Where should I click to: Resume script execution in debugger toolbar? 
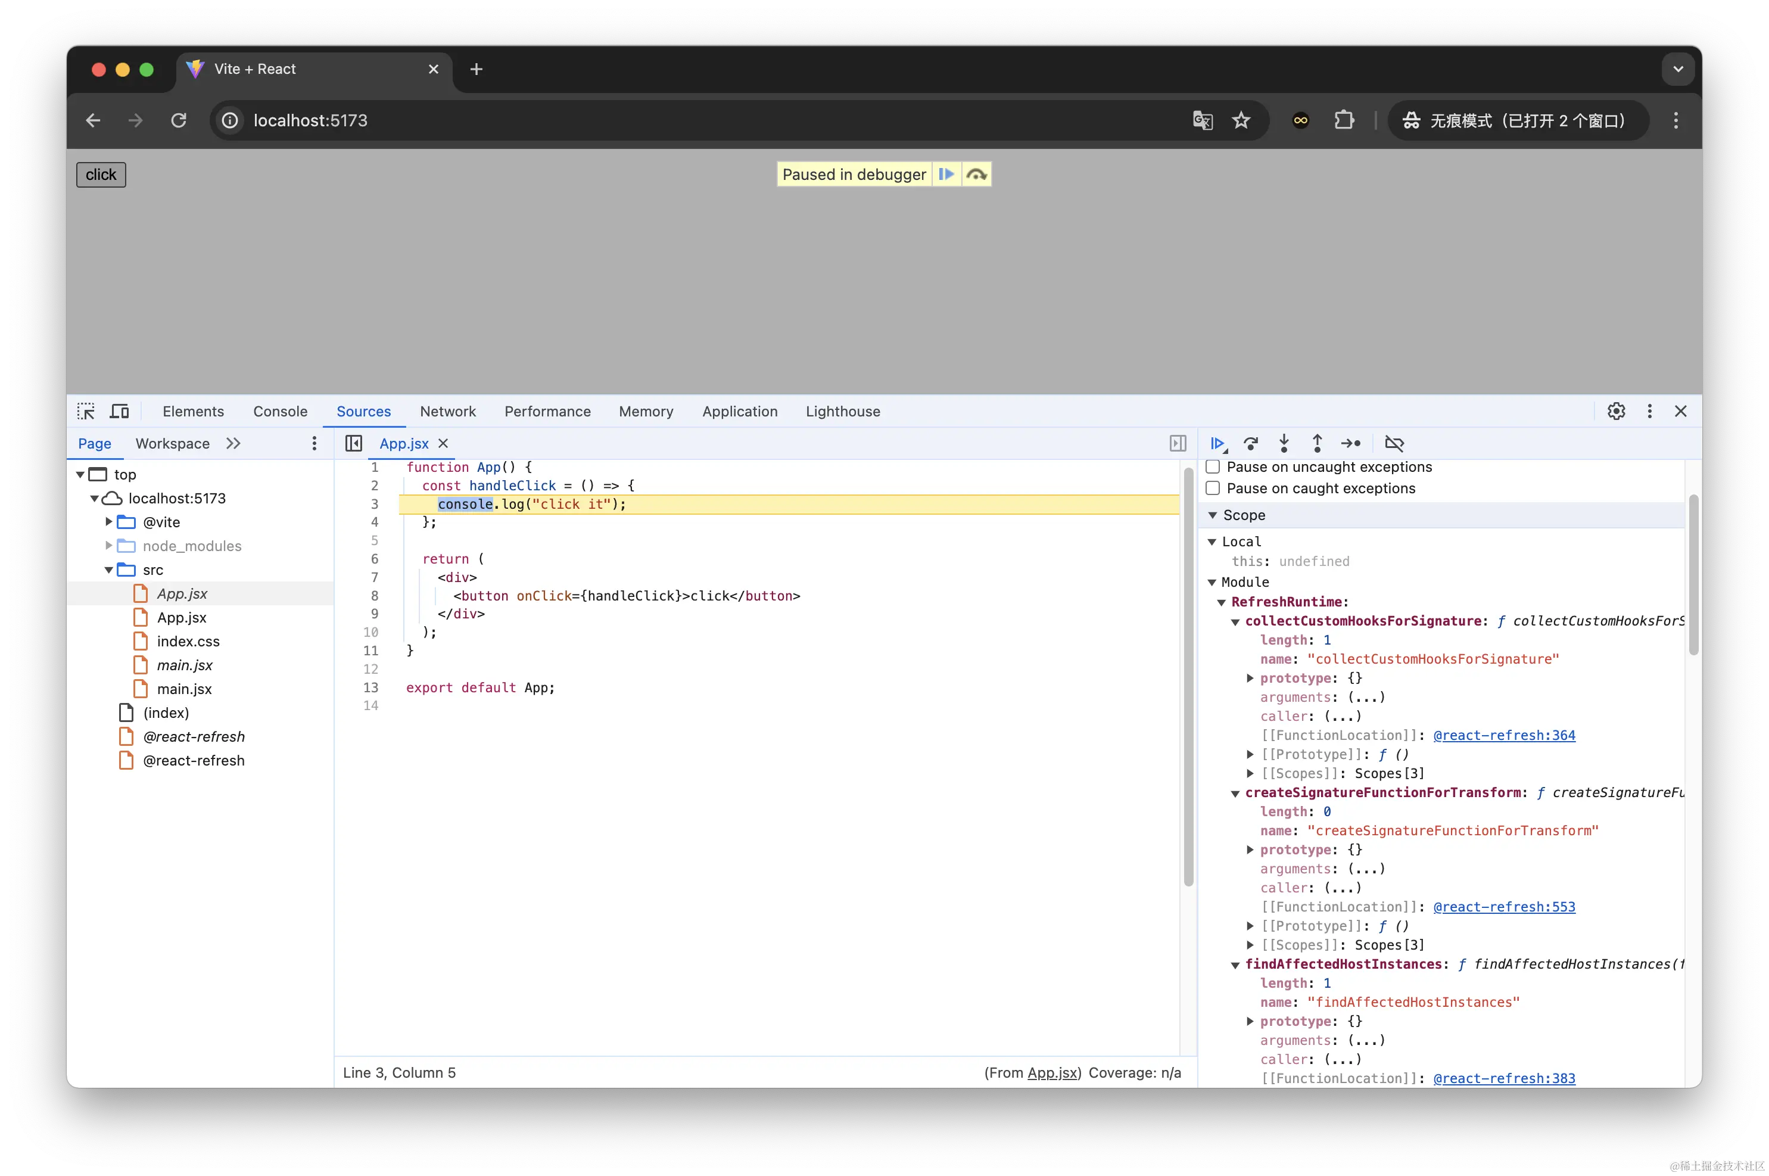point(1217,444)
